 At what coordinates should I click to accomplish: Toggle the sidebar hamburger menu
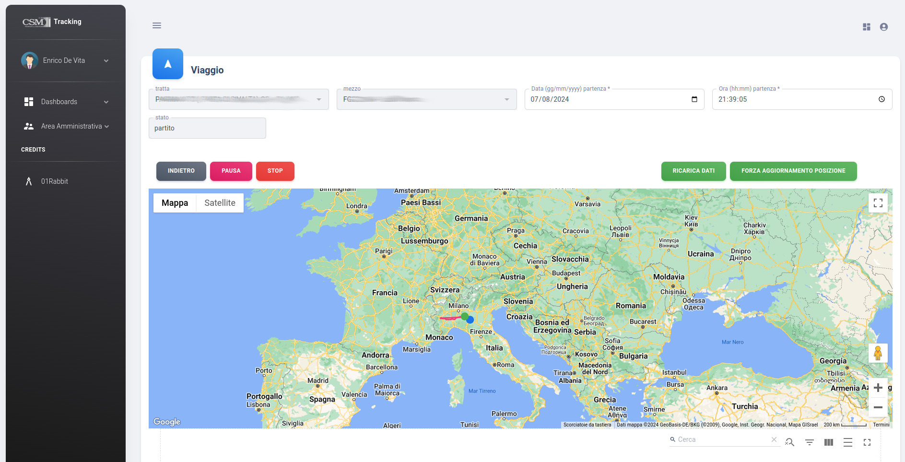157,25
